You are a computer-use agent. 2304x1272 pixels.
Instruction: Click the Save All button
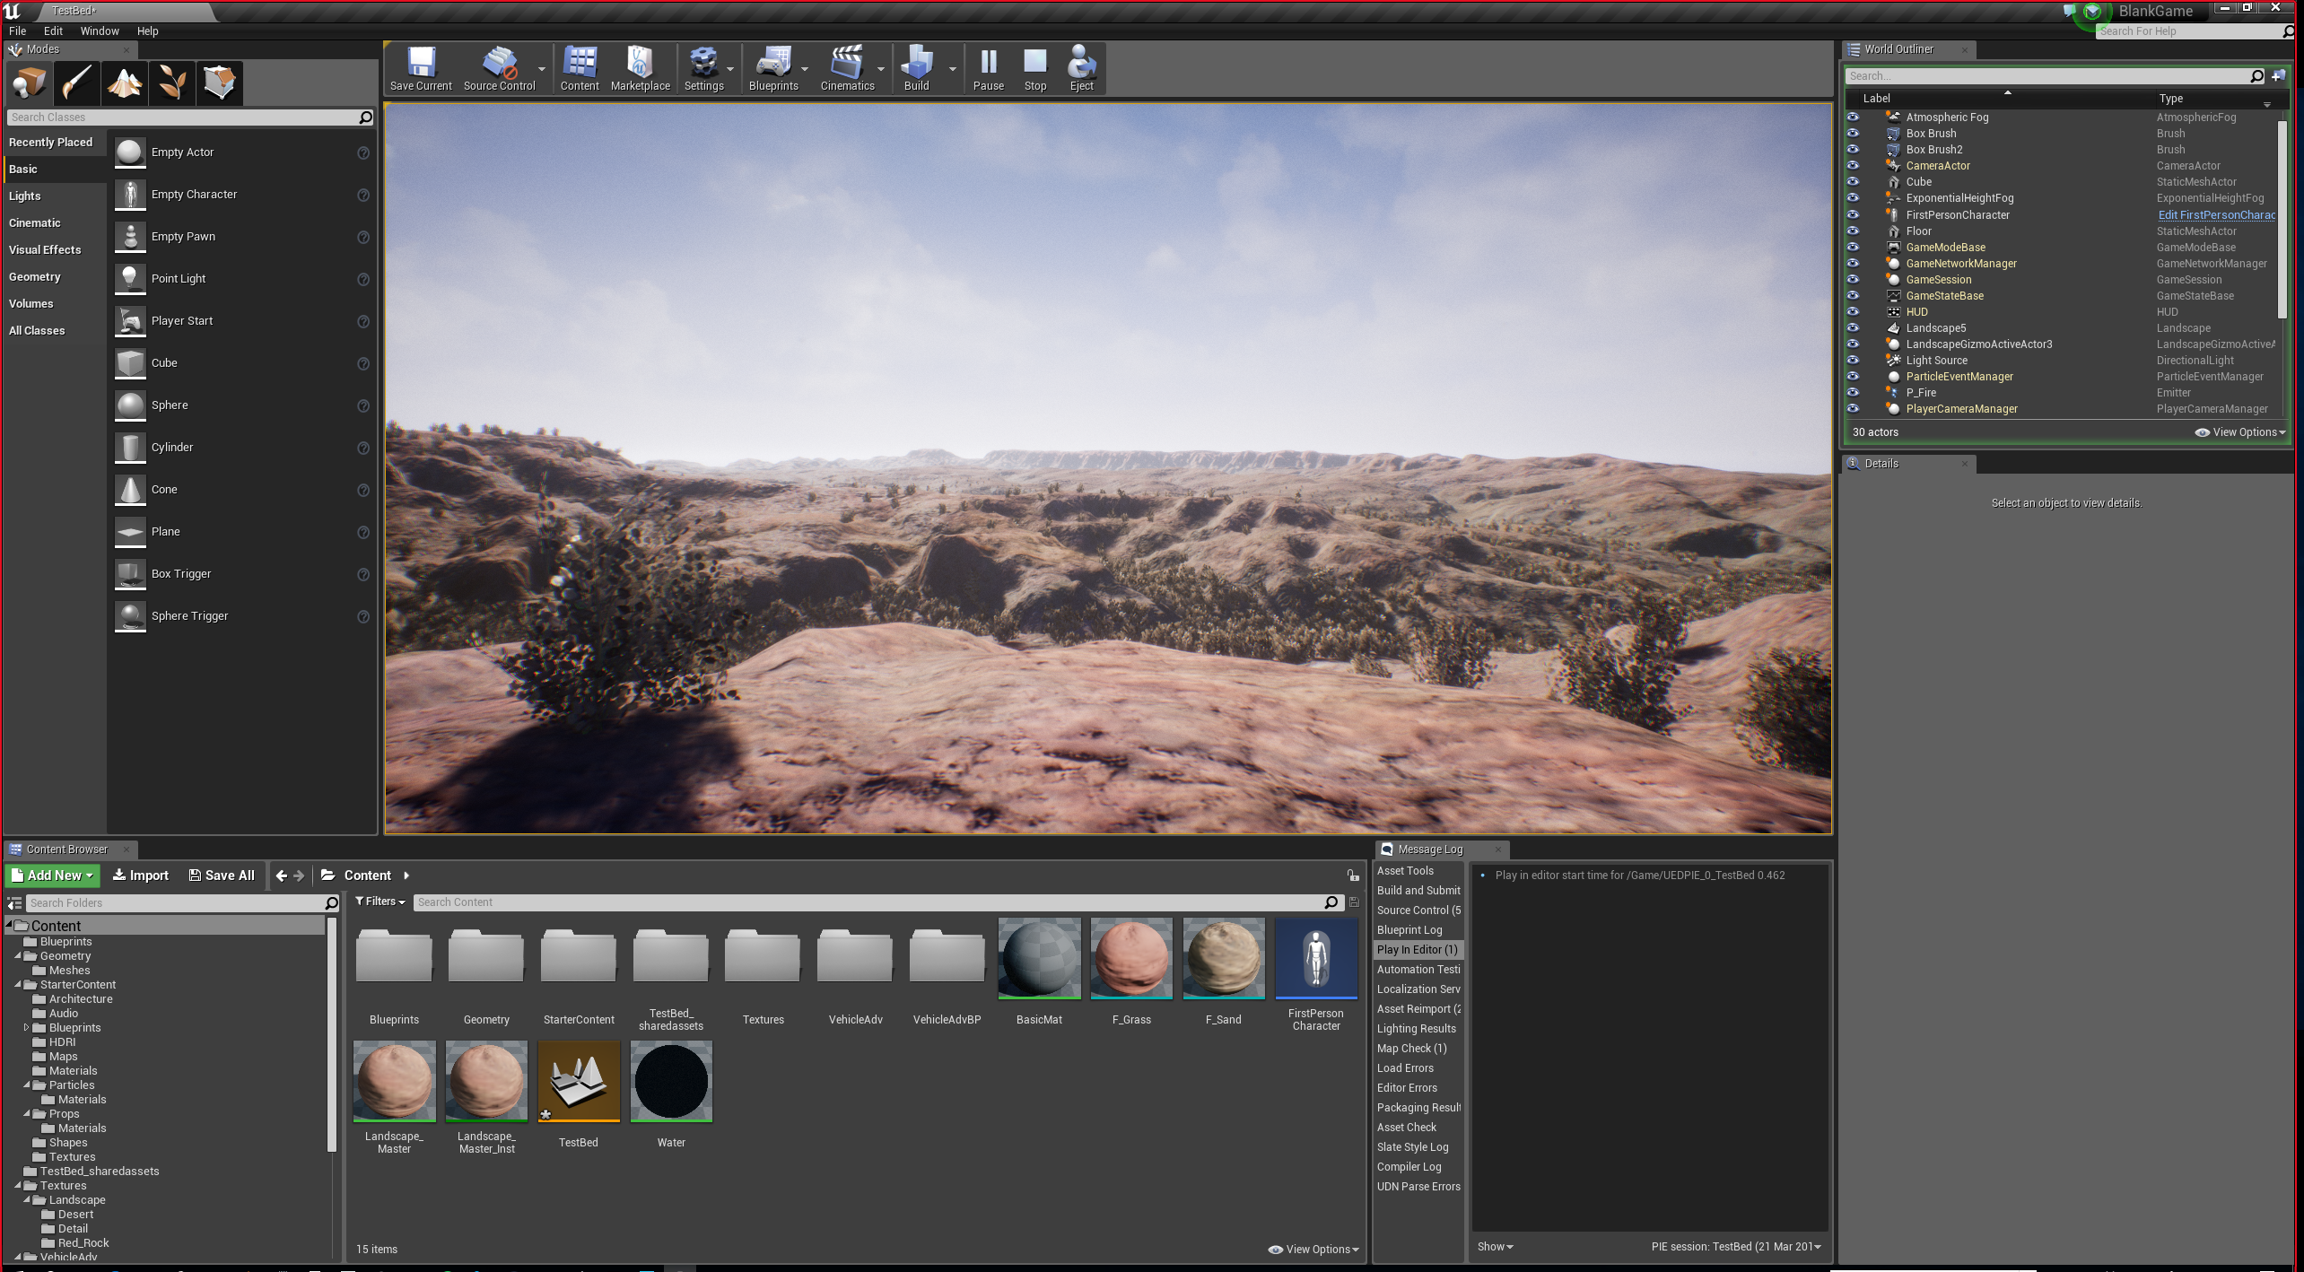click(x=222, y=876)
